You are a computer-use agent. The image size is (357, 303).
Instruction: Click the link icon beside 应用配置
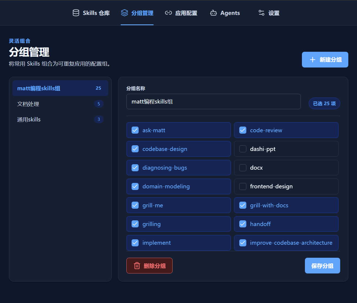(x=168, y=13)
